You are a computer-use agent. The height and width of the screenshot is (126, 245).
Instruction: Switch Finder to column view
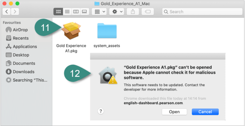click(x=76, y=12)
